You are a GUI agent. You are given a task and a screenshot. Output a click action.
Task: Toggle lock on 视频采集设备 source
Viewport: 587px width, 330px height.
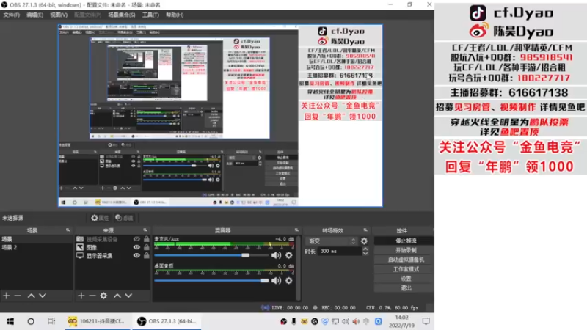pyautogui.click(x=146, y=239)
